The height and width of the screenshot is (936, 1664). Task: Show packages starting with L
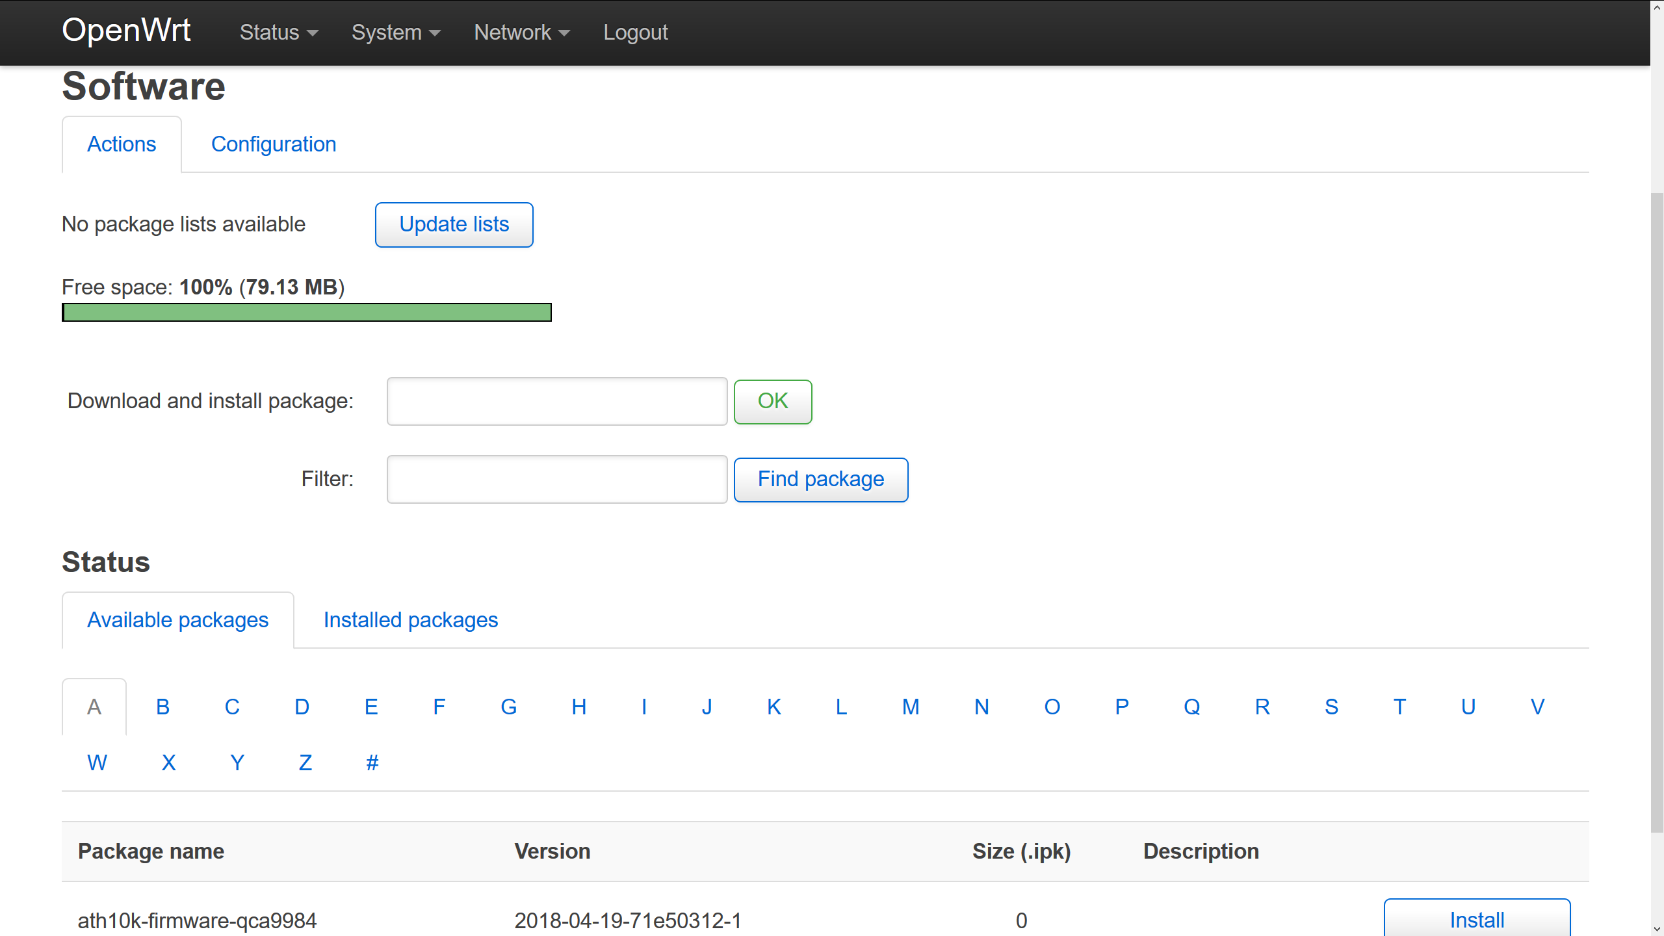click(x=841, y=707)
